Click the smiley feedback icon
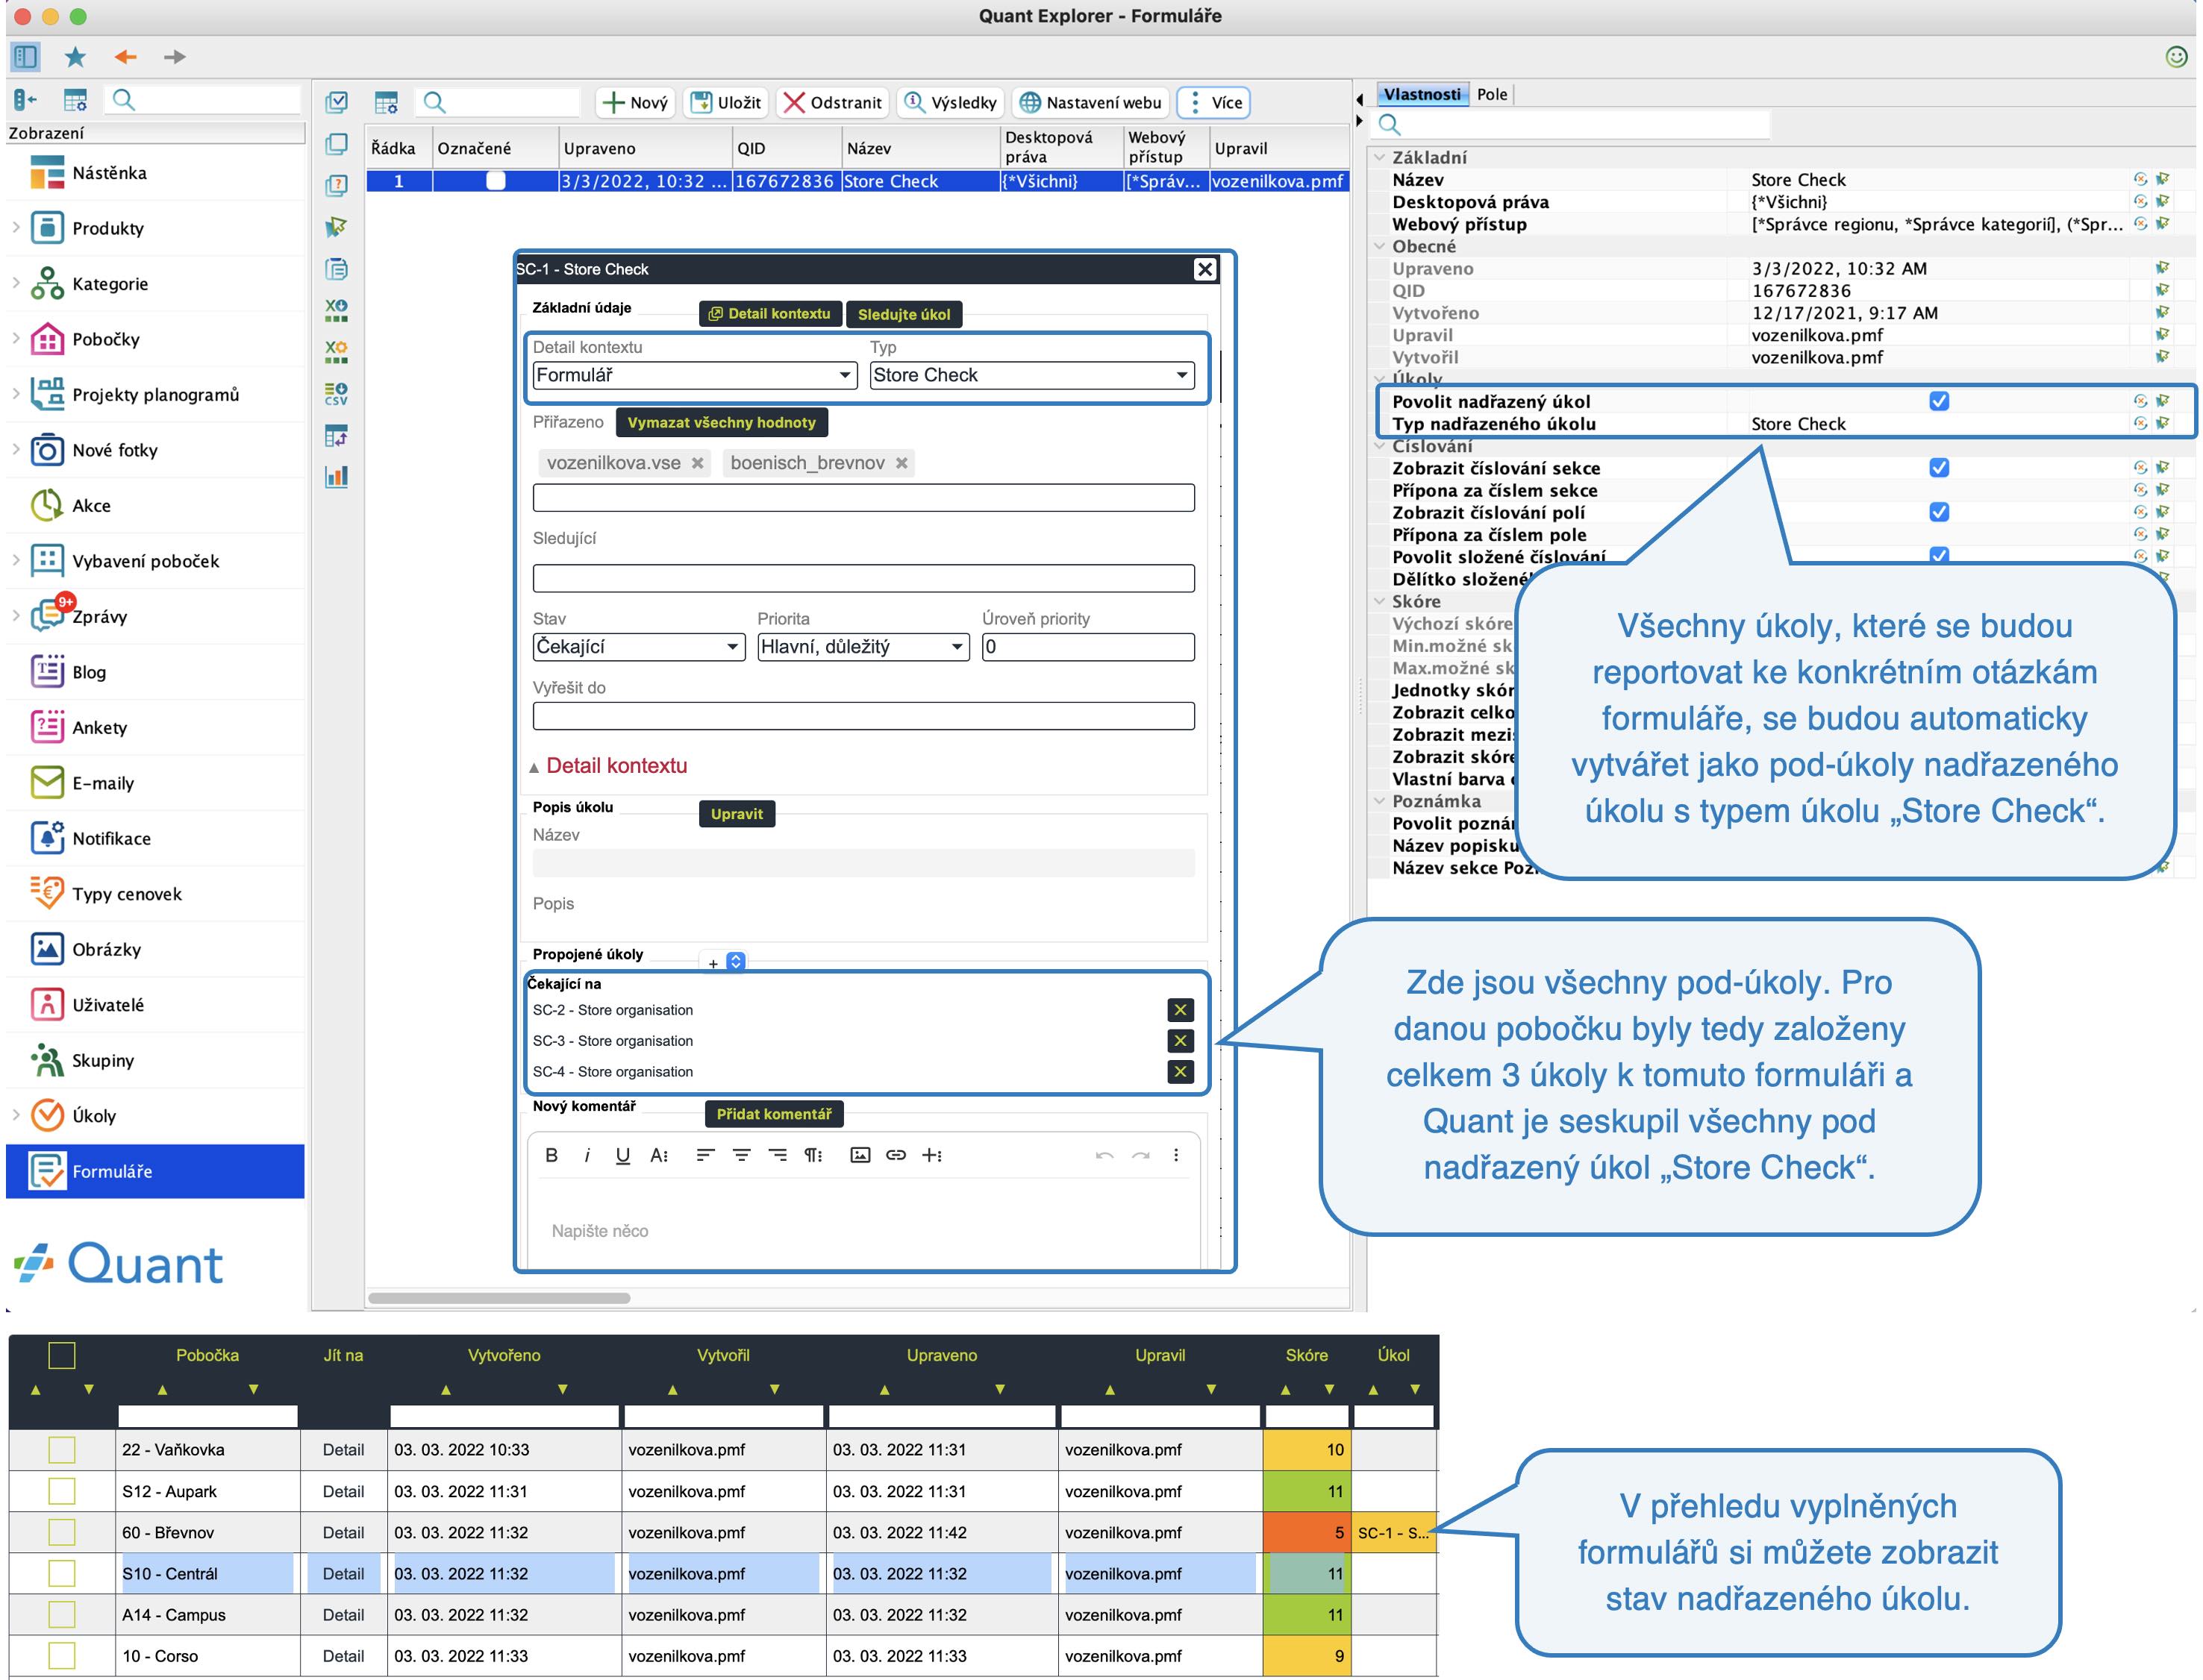Viewport: 2203px width, 1680px height. (2176, 57)
